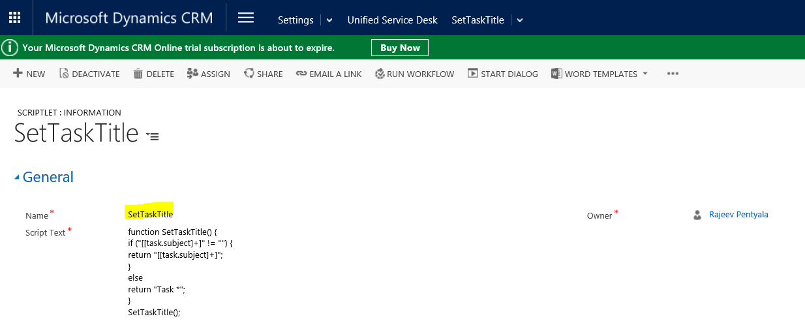Image resolution: width=805 pixels, height=325 pixels.
Task: Click the ASSIGN people icon
Action: 192,74
